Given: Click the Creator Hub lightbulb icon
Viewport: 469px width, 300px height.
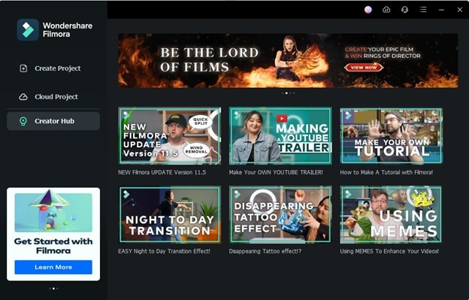Looking at the screenshot, I should tap(23, 121).
